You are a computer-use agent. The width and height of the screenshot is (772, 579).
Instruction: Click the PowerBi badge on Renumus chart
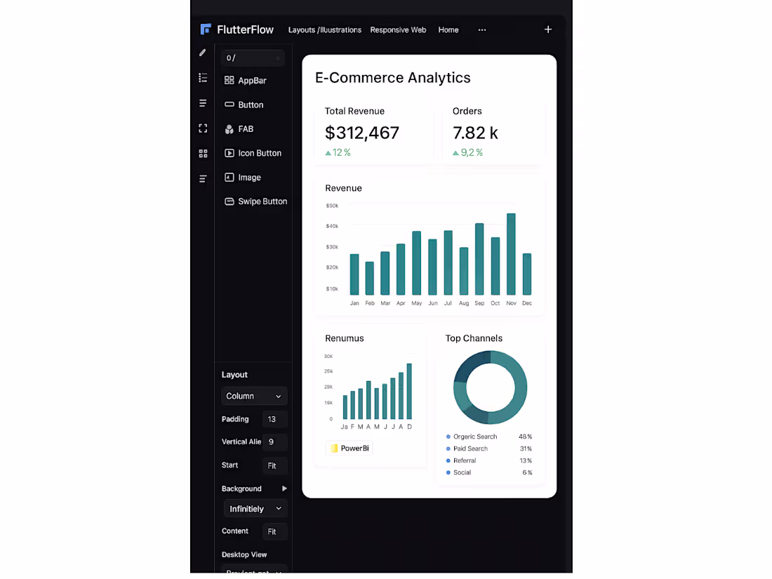point(349,448)
